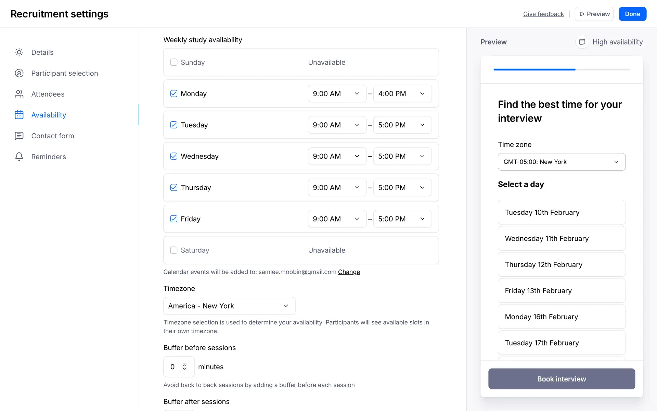Screen dimensions: 657x411
Task: Go to Reminders settings section
Action: 49,157
